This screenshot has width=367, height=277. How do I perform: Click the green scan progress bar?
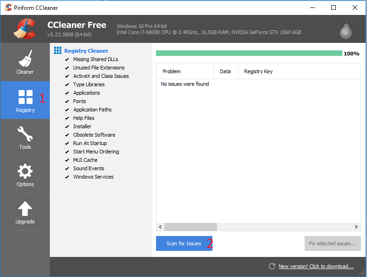[249, 53]
